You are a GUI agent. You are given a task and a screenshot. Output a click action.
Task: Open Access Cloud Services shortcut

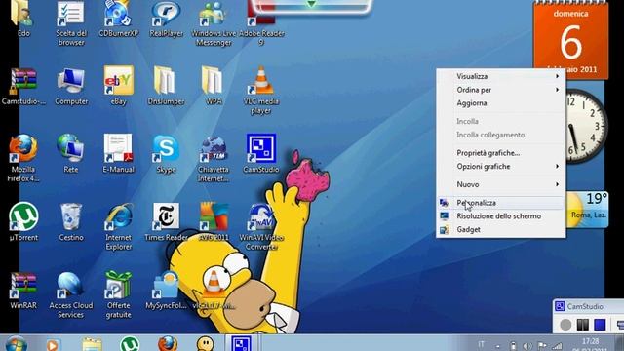point(71,295)
